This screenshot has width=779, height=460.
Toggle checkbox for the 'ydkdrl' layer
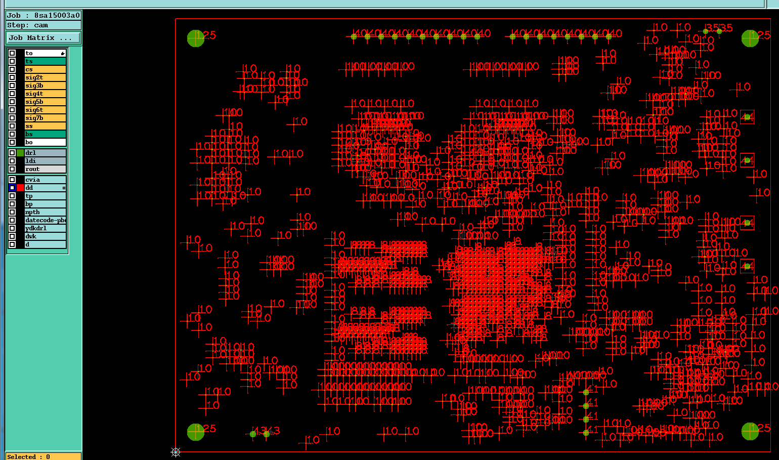click(12, 228)
